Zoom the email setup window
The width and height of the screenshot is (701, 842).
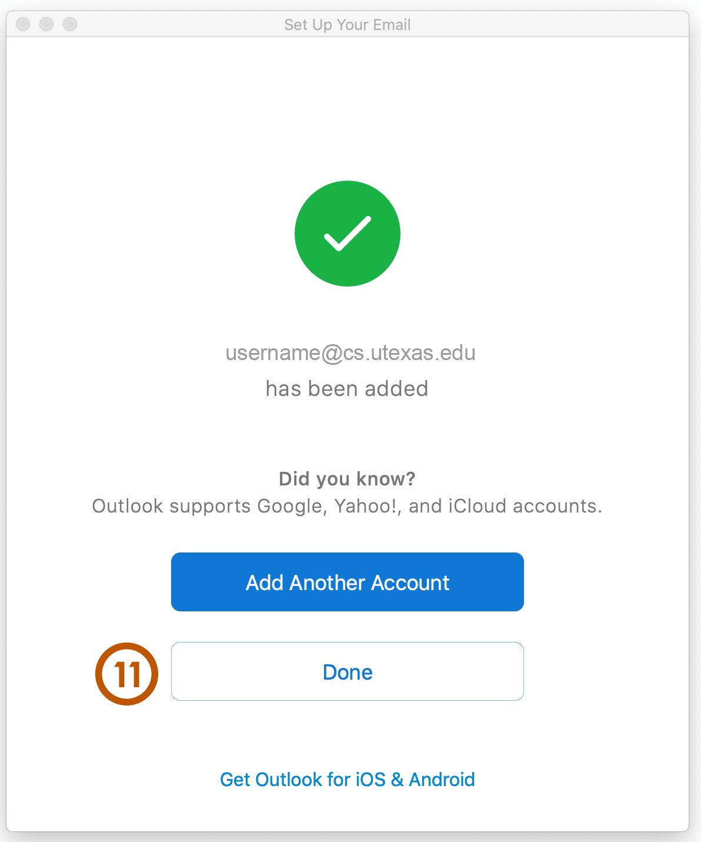click(x=70, y=24)
